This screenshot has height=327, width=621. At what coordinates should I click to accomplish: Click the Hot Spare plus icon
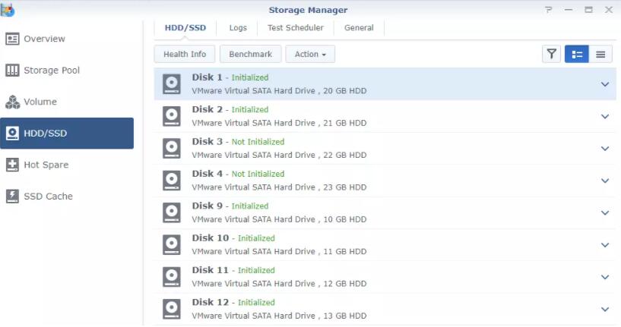tap(12, 165)
